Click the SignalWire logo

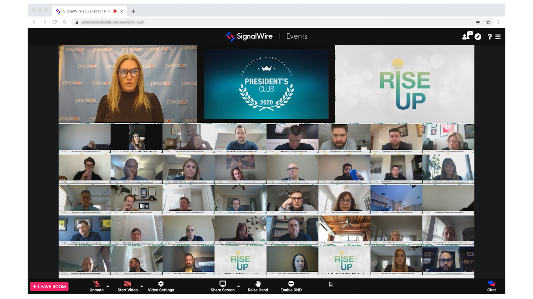[249, 36]
